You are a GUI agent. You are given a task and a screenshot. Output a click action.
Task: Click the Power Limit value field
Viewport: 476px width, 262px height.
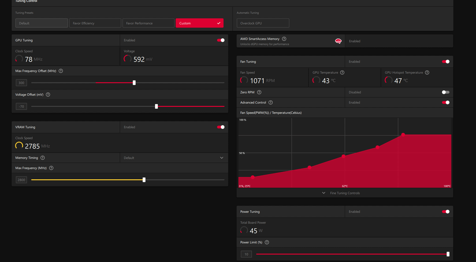point(246,254)
